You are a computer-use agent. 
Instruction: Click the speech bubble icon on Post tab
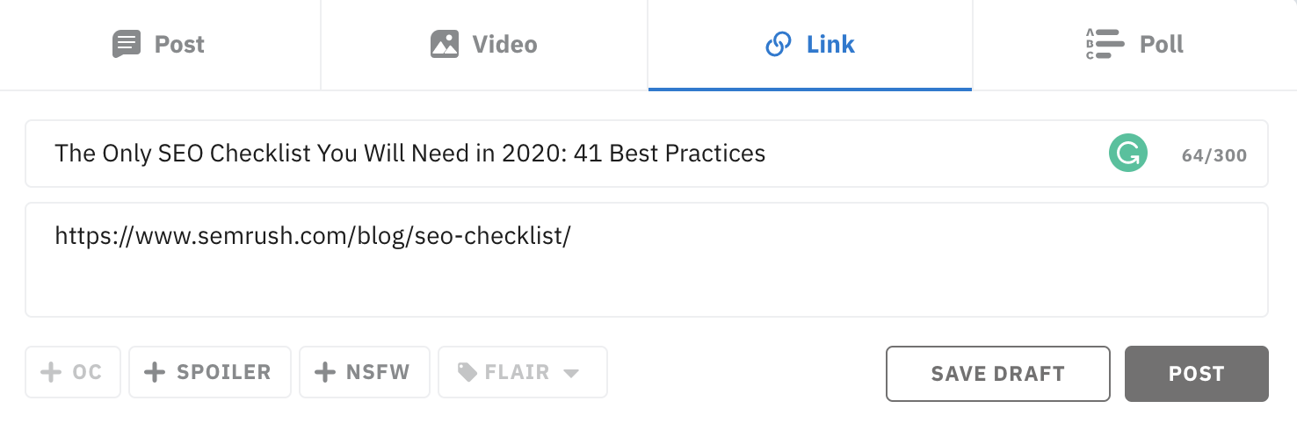127,44
